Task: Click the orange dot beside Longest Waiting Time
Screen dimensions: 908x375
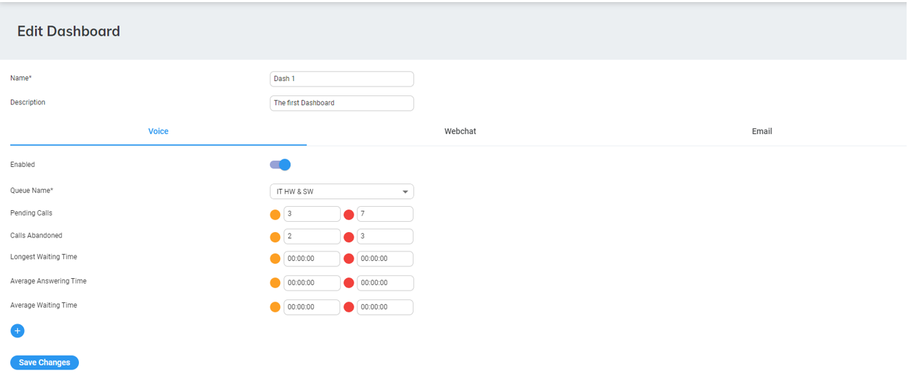Action: [x=275, y=259]
